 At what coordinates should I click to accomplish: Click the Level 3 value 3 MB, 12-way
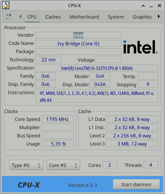click(x=132, y=144)
